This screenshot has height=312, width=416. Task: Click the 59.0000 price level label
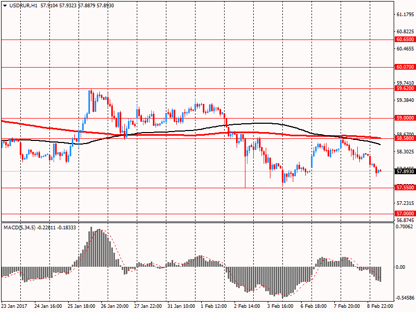405,118
